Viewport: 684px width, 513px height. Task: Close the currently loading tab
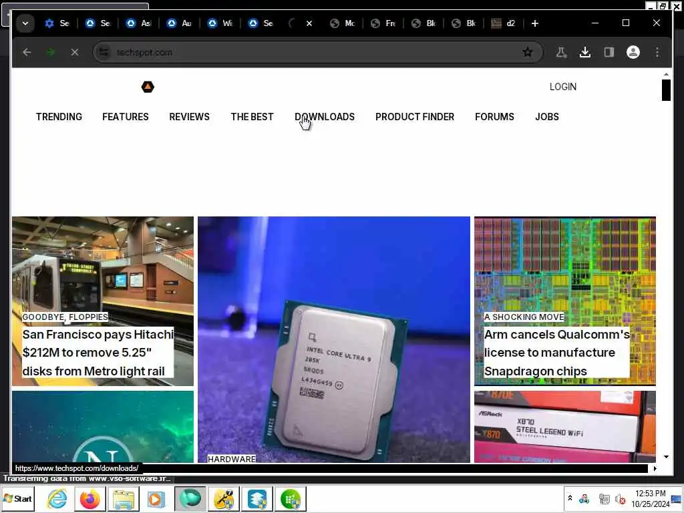[x=309, y=23]
